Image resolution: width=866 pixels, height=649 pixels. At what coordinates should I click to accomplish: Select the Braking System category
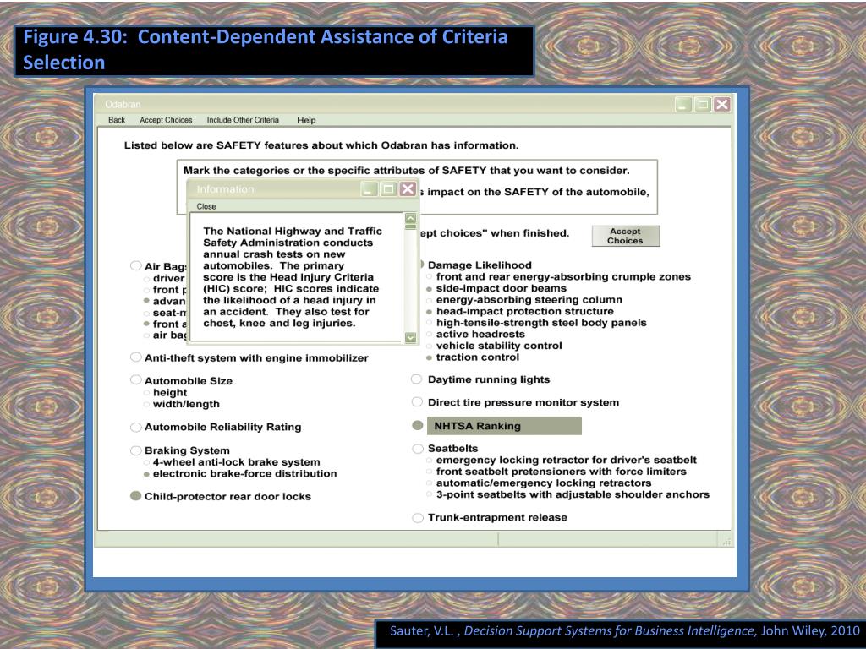136,450
